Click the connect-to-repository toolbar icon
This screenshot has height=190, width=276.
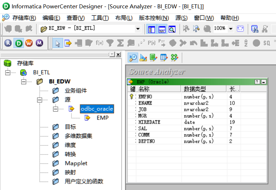(x=8, y=29)
